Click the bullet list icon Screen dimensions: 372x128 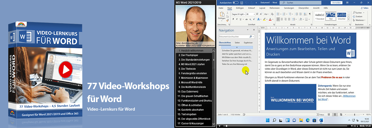click(279, 14)
